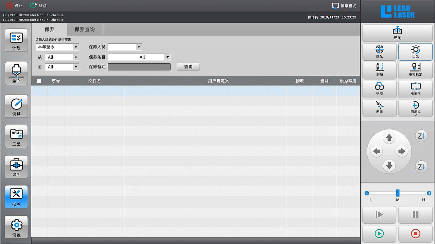Open the 保养人员 dropdown
The image size is (435, 244).
(x=125, y=47)
